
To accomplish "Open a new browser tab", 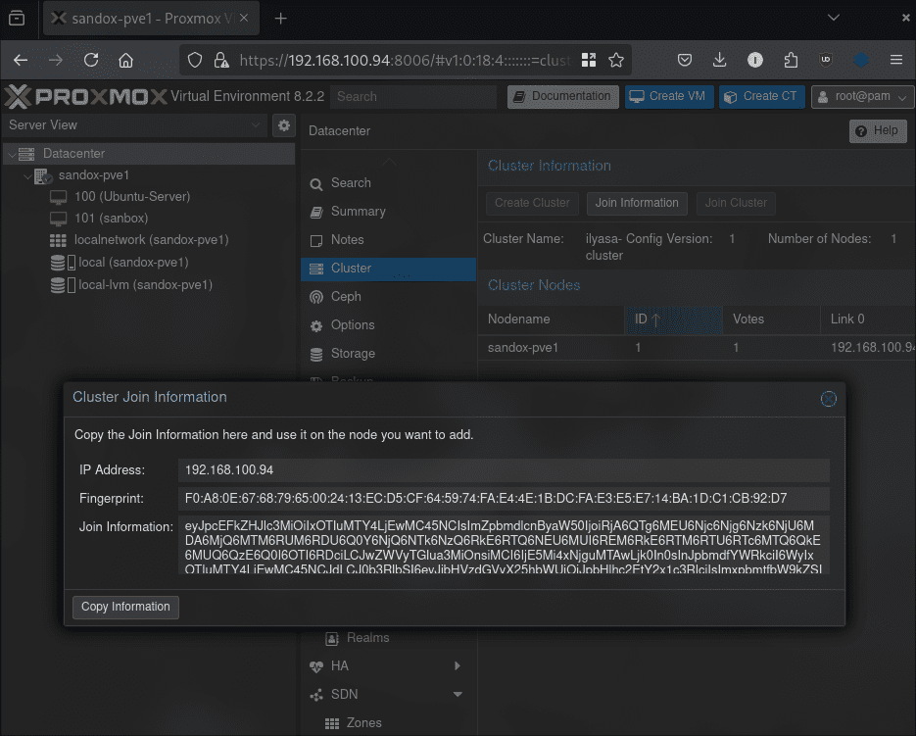I will click(281, 19).
